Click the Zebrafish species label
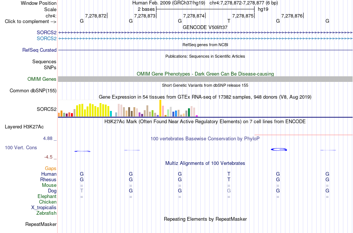 [46, 213]
